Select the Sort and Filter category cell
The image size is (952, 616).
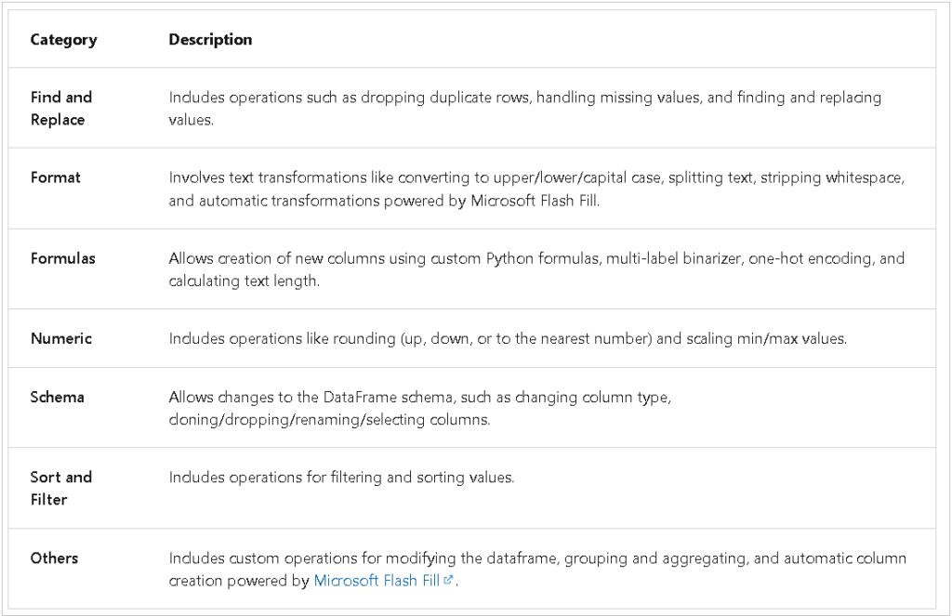tap(61, 488)
